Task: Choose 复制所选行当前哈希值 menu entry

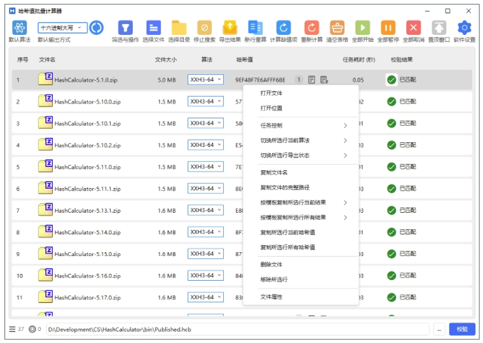Action: tap(301, 232)
